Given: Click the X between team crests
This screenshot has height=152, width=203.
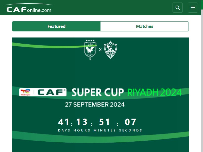Looking at the screenshot, I should coord(100,50).
